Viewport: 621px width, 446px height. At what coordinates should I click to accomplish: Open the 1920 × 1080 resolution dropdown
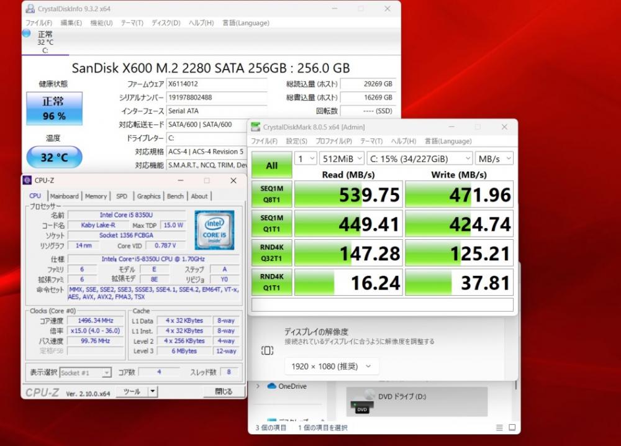(x=332, y=366)
